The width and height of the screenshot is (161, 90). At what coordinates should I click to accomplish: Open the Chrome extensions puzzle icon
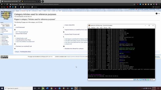click(151, 4)
